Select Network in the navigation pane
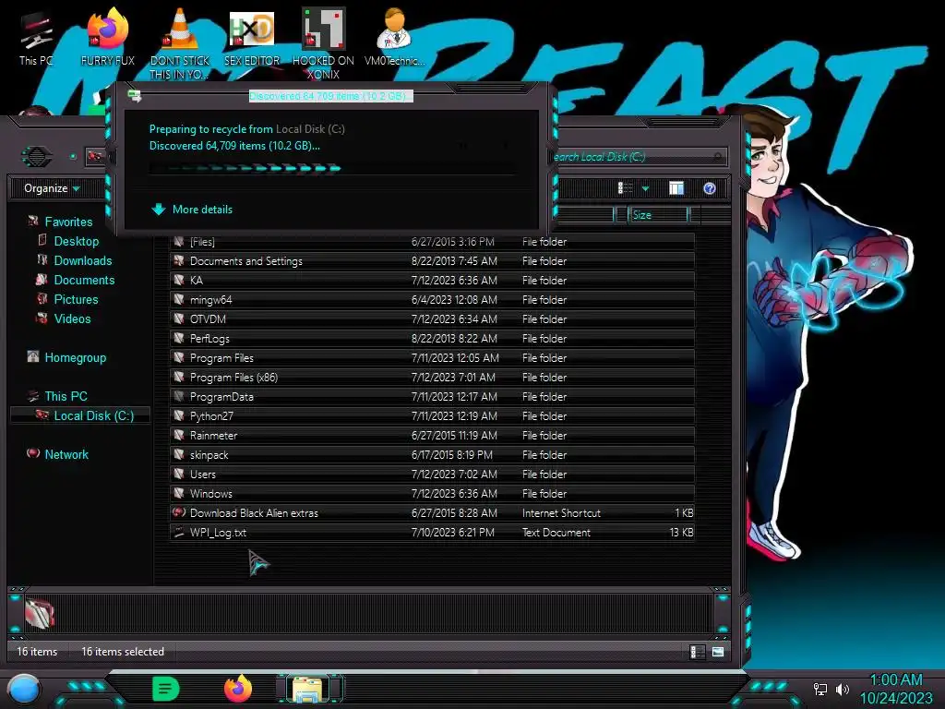The width and height of the screenshot is (945, 709). (58, 454)
